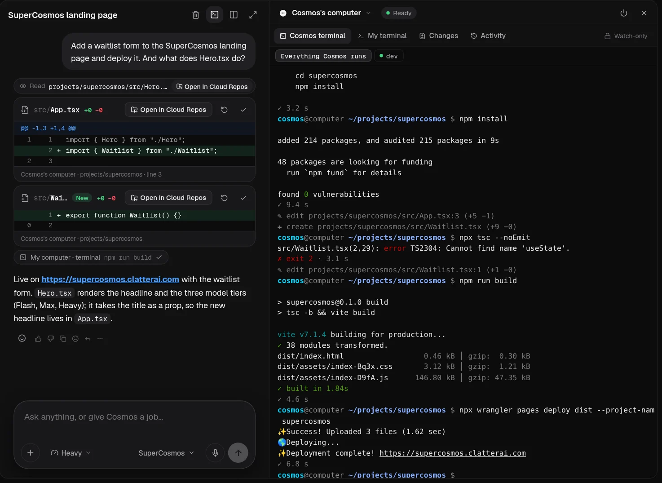Switch to the Cosmos terminal tab
The width and height of the screenshot is (662, 483).
pyautogui.click(x=313, y=36)
